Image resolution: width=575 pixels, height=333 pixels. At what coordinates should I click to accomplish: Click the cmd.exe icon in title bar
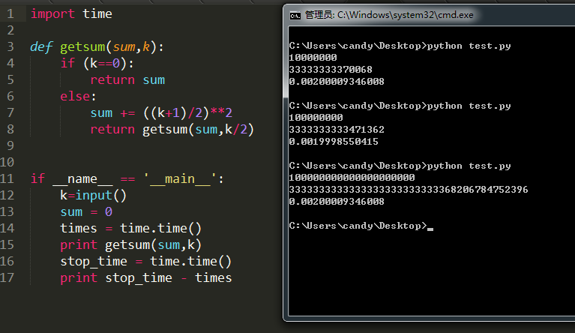295,15
